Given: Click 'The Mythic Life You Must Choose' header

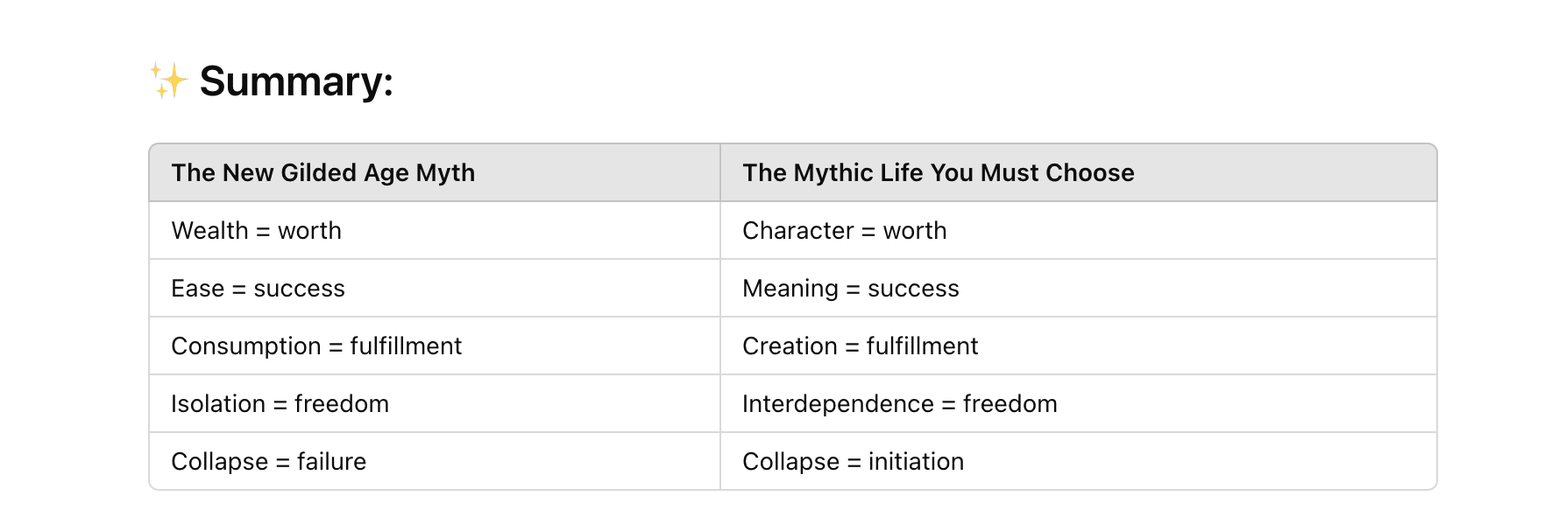Looking at the screenshot, I should point(1078,173).
